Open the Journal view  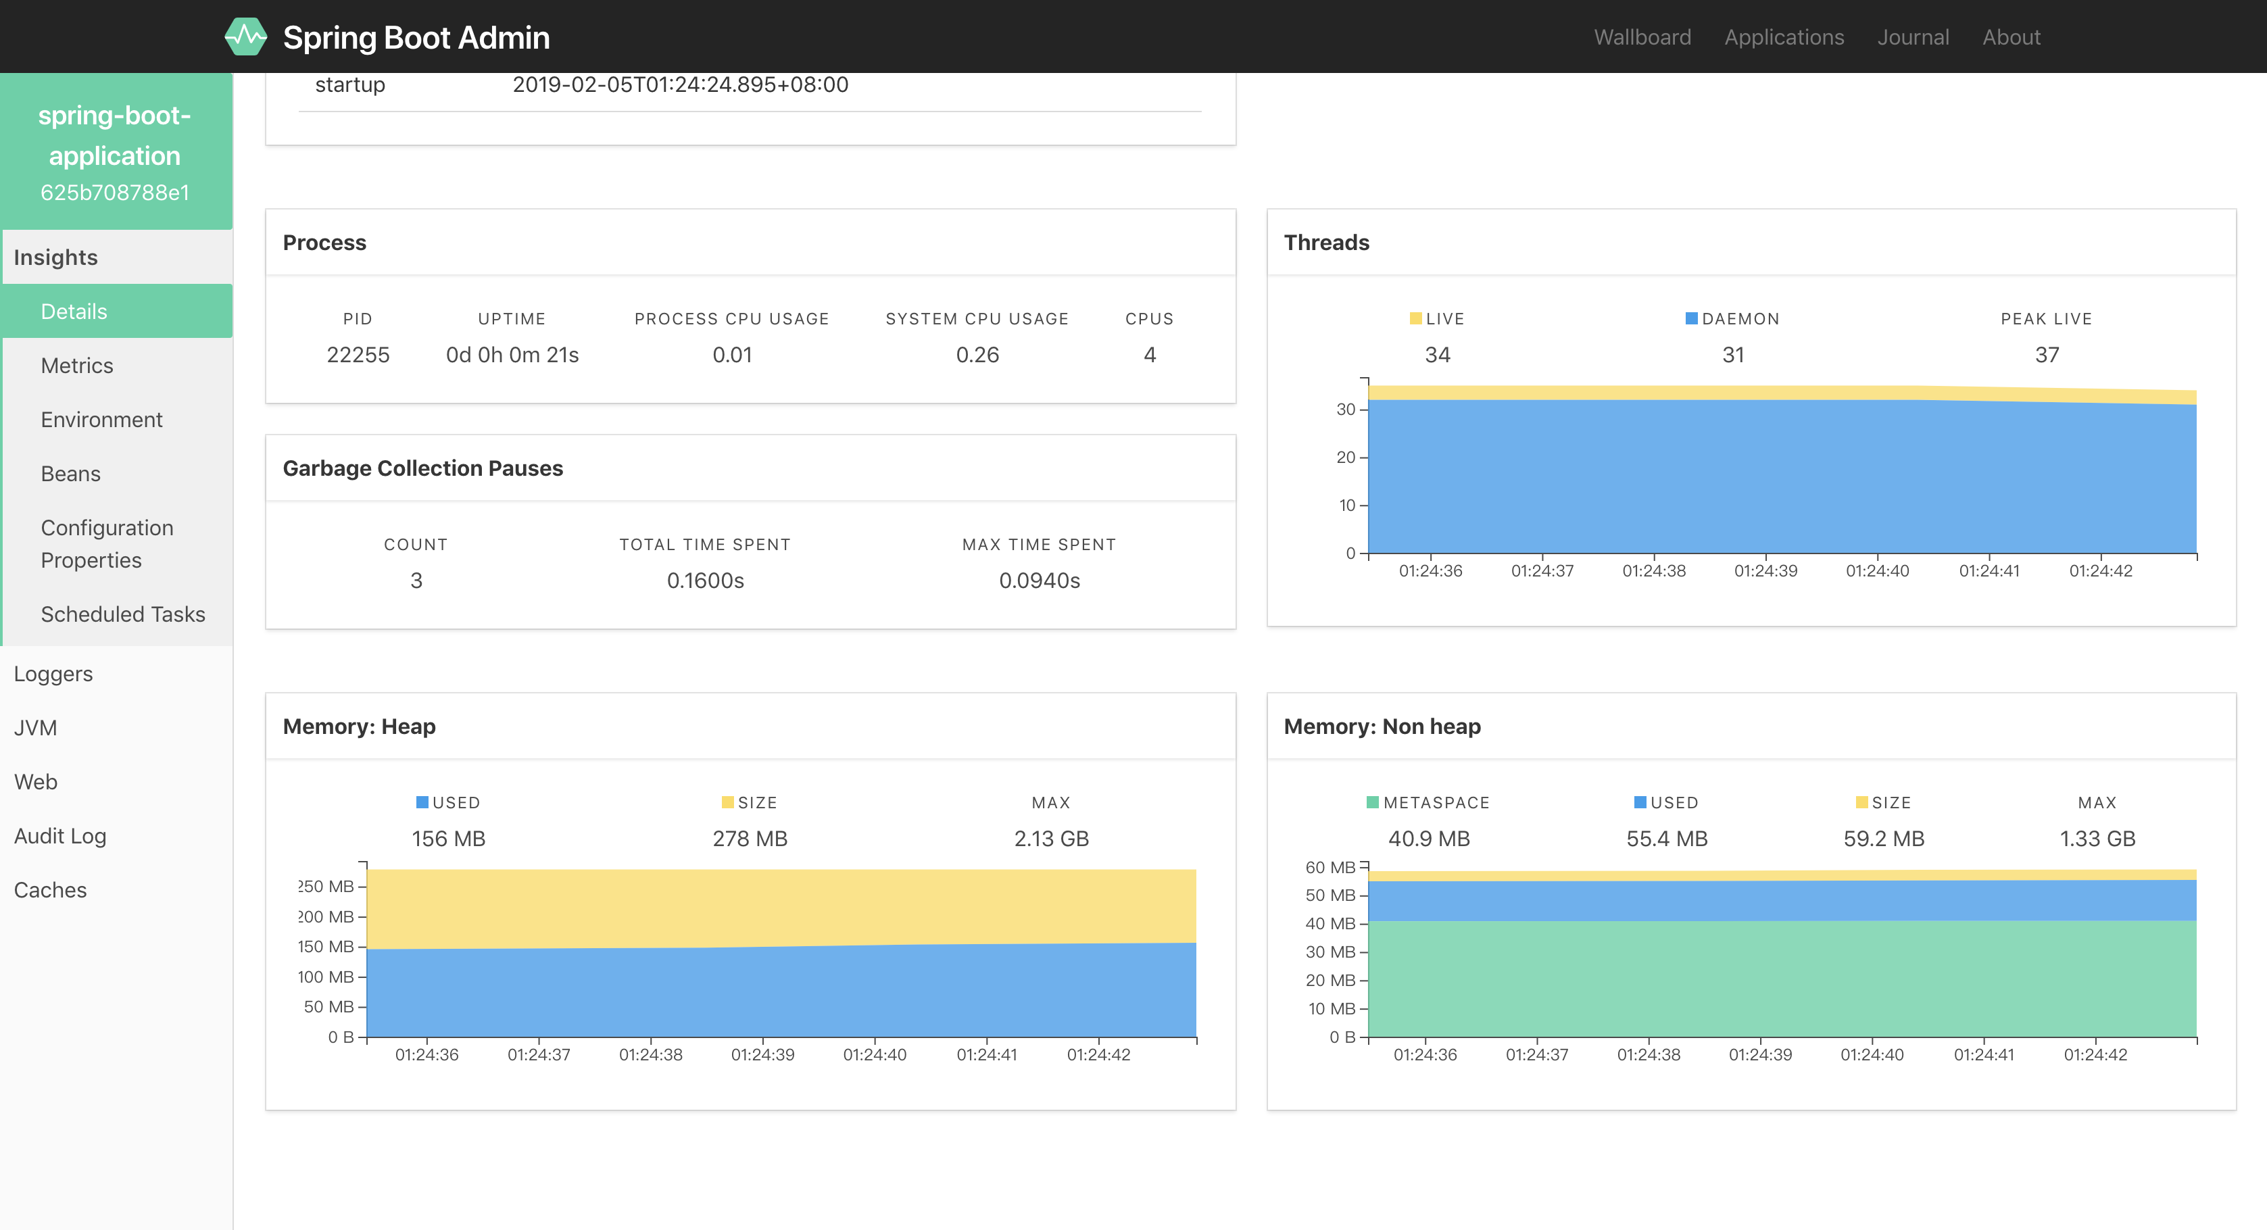point(1913,37)
